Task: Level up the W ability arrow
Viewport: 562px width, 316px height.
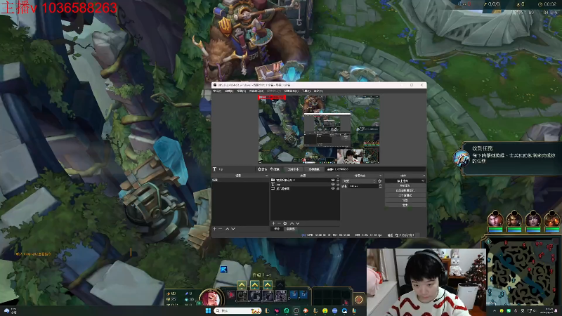Action: [255, 285]
